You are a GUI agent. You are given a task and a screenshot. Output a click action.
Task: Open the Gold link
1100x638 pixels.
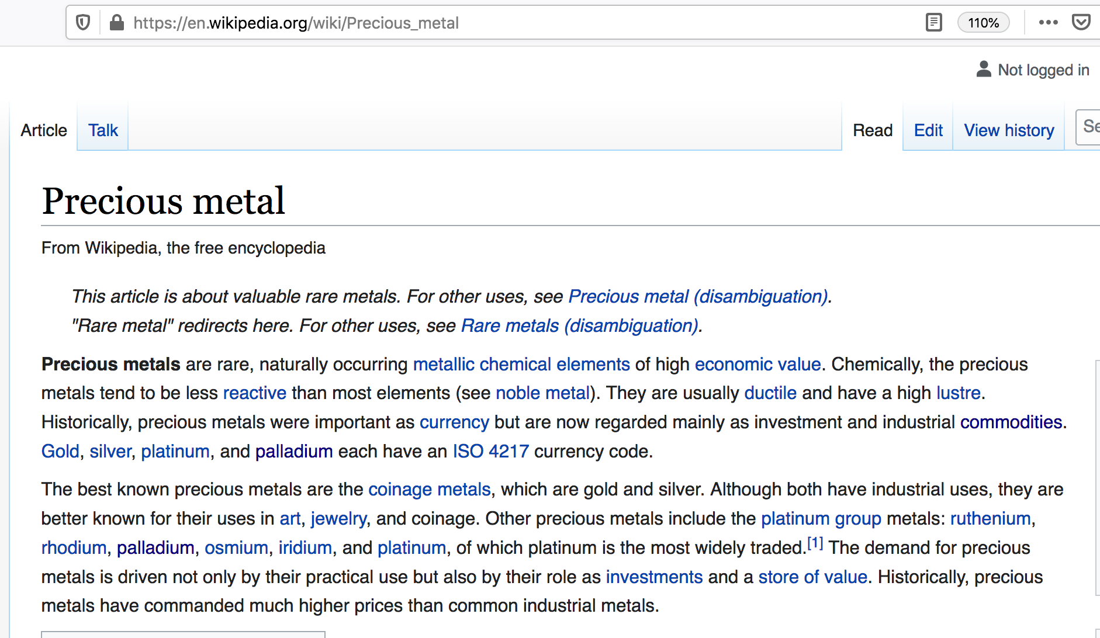[x=60, y=452]
